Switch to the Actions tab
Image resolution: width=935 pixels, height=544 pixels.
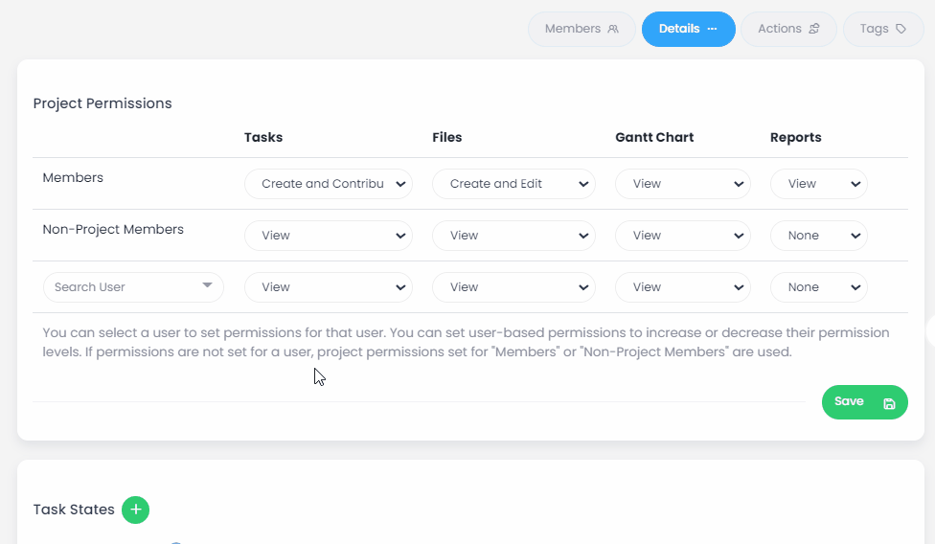click(788, 29)
